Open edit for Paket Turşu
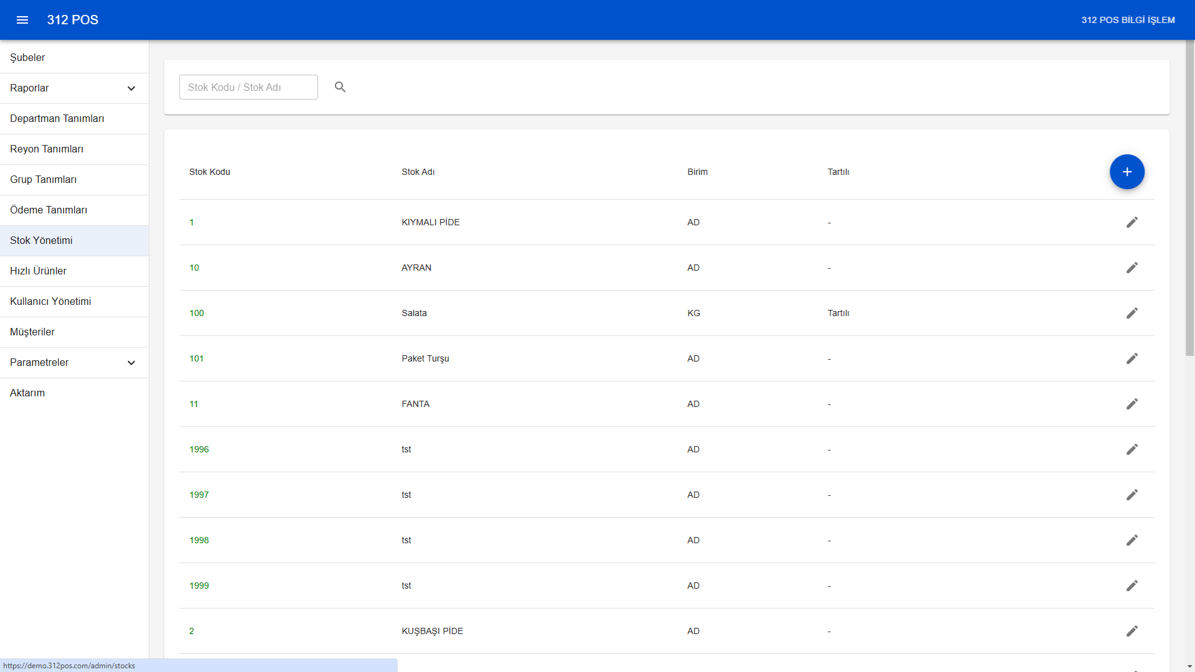The image size is (1195, 672). coord(1132,358)
